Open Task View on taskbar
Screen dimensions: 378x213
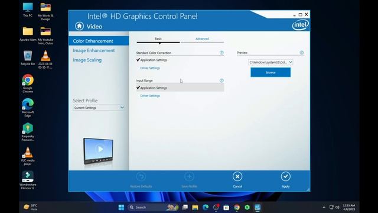[185, 207]
